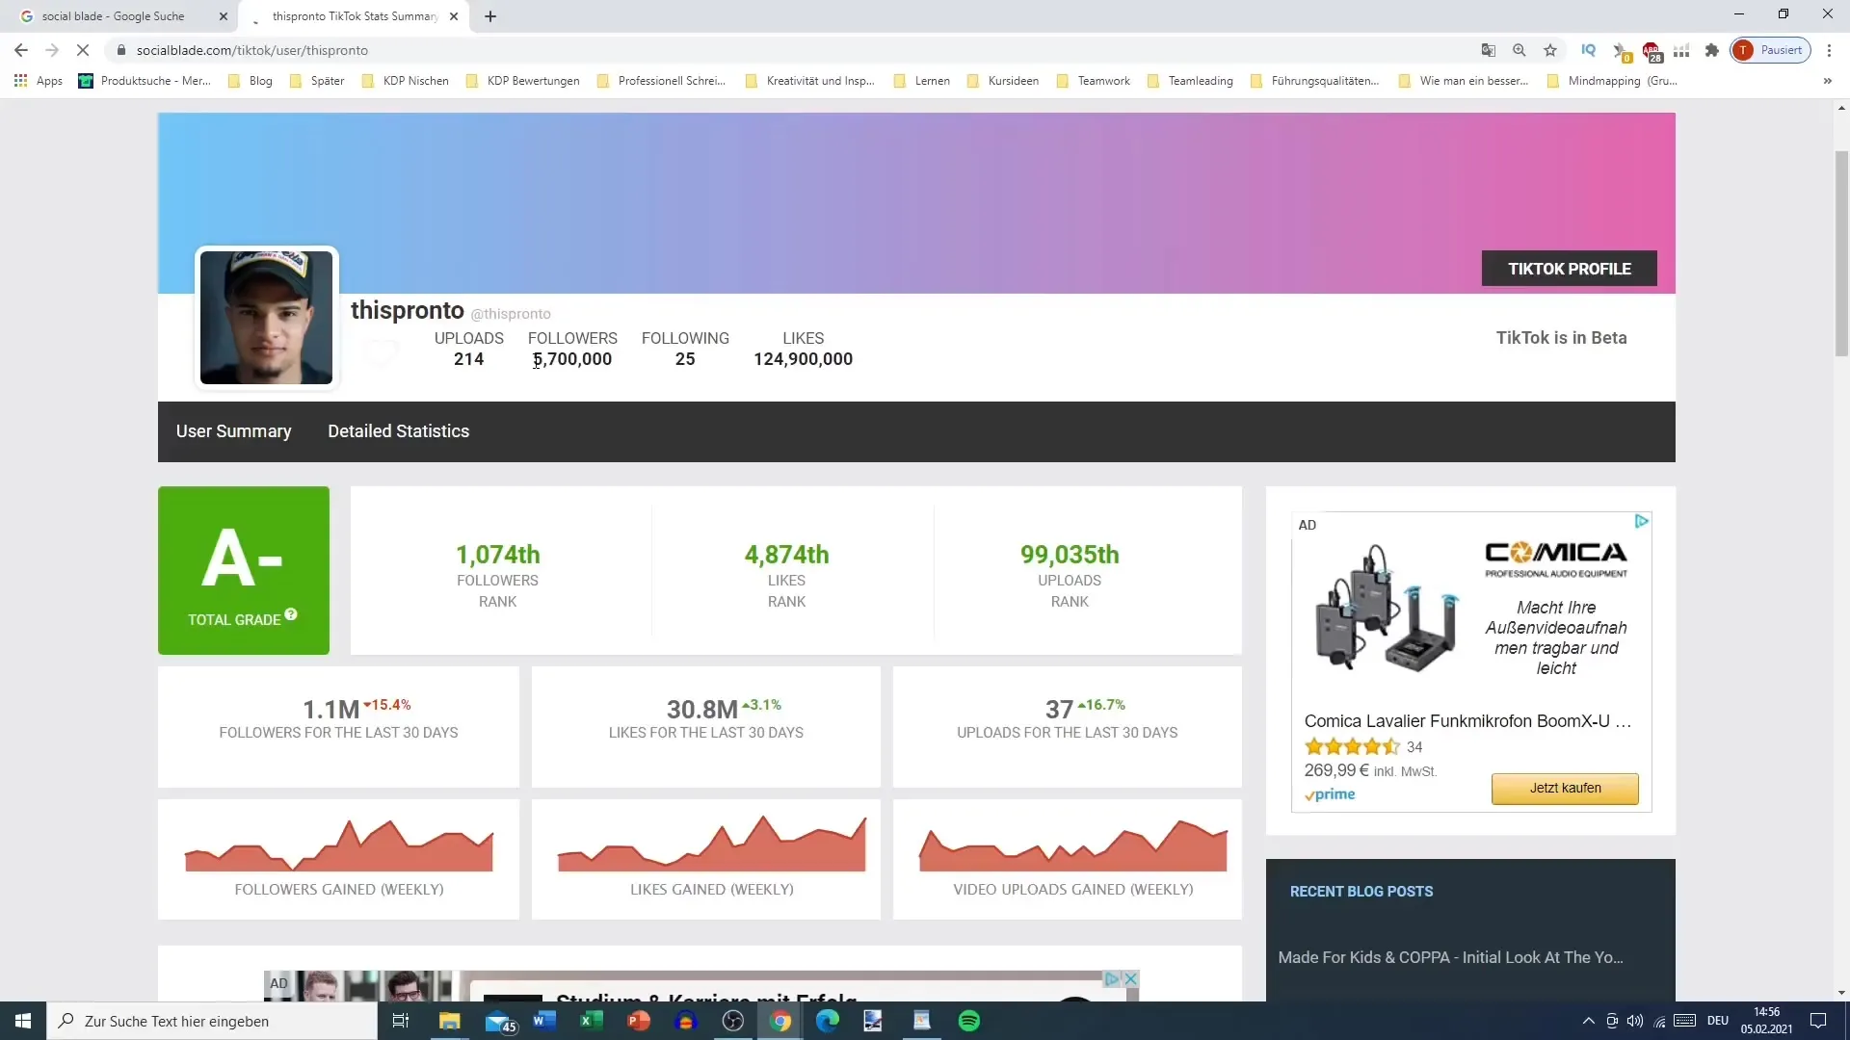Open the IQ extension
This screenshot has width=1850, height=1040.
(1589, 50)
